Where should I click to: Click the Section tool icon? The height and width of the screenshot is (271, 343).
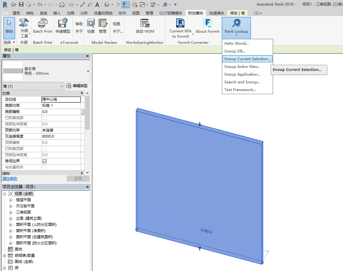[118, 4]
